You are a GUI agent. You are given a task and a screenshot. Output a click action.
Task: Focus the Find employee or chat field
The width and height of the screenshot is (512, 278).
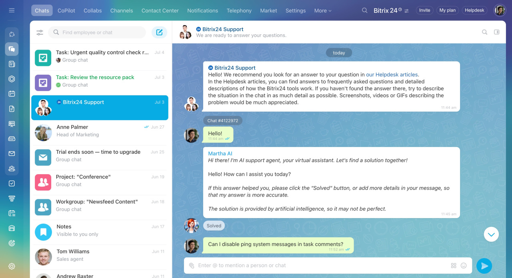click(x=97, y=32)
